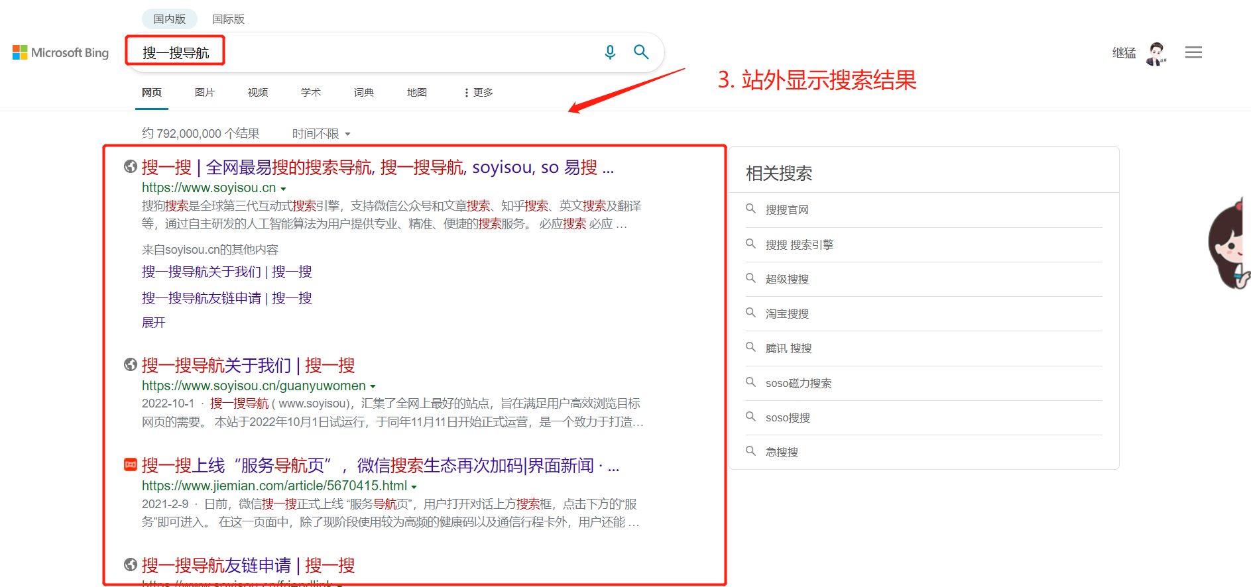1251x587 pixels.
Task: Click the globe icon beside 搜一搜导航关于我们 result
Action: pos(131,364)
